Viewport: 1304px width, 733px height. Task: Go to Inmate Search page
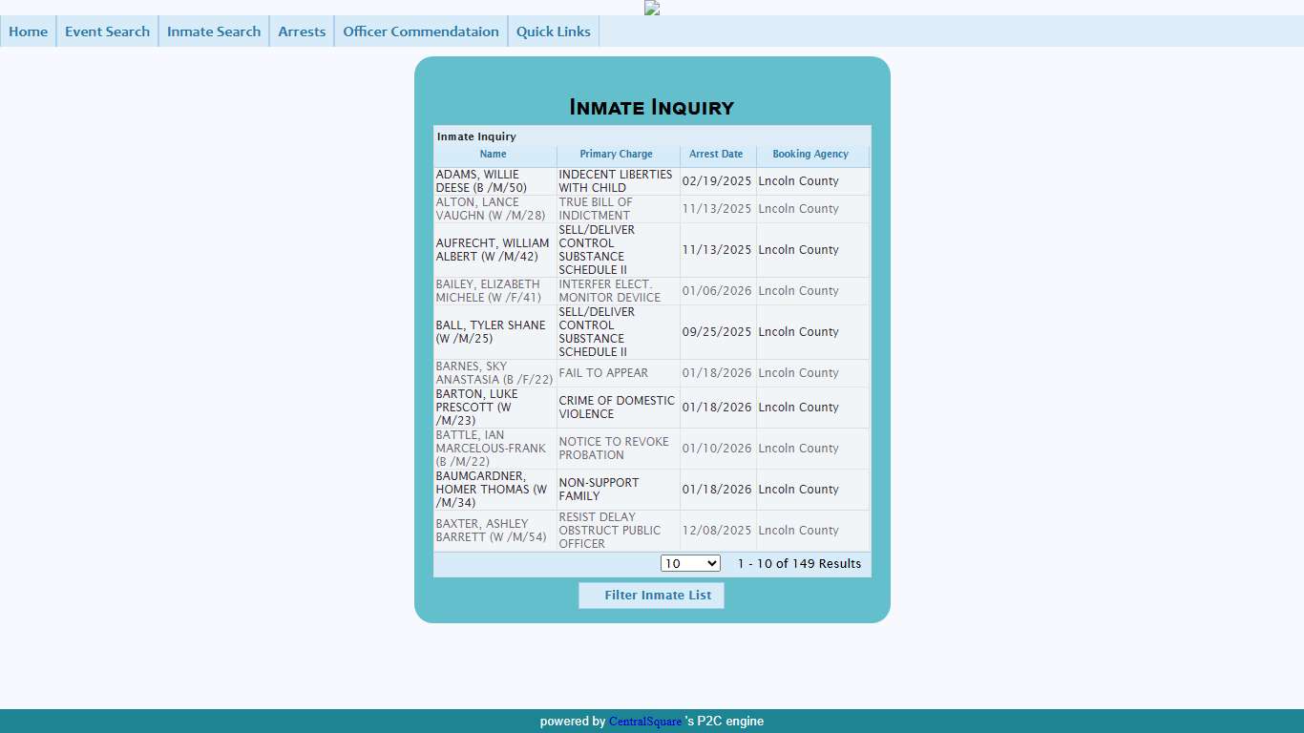pyautogui.click(x=214, y=31)
